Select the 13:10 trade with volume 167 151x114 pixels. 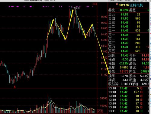tap(129, 92)
